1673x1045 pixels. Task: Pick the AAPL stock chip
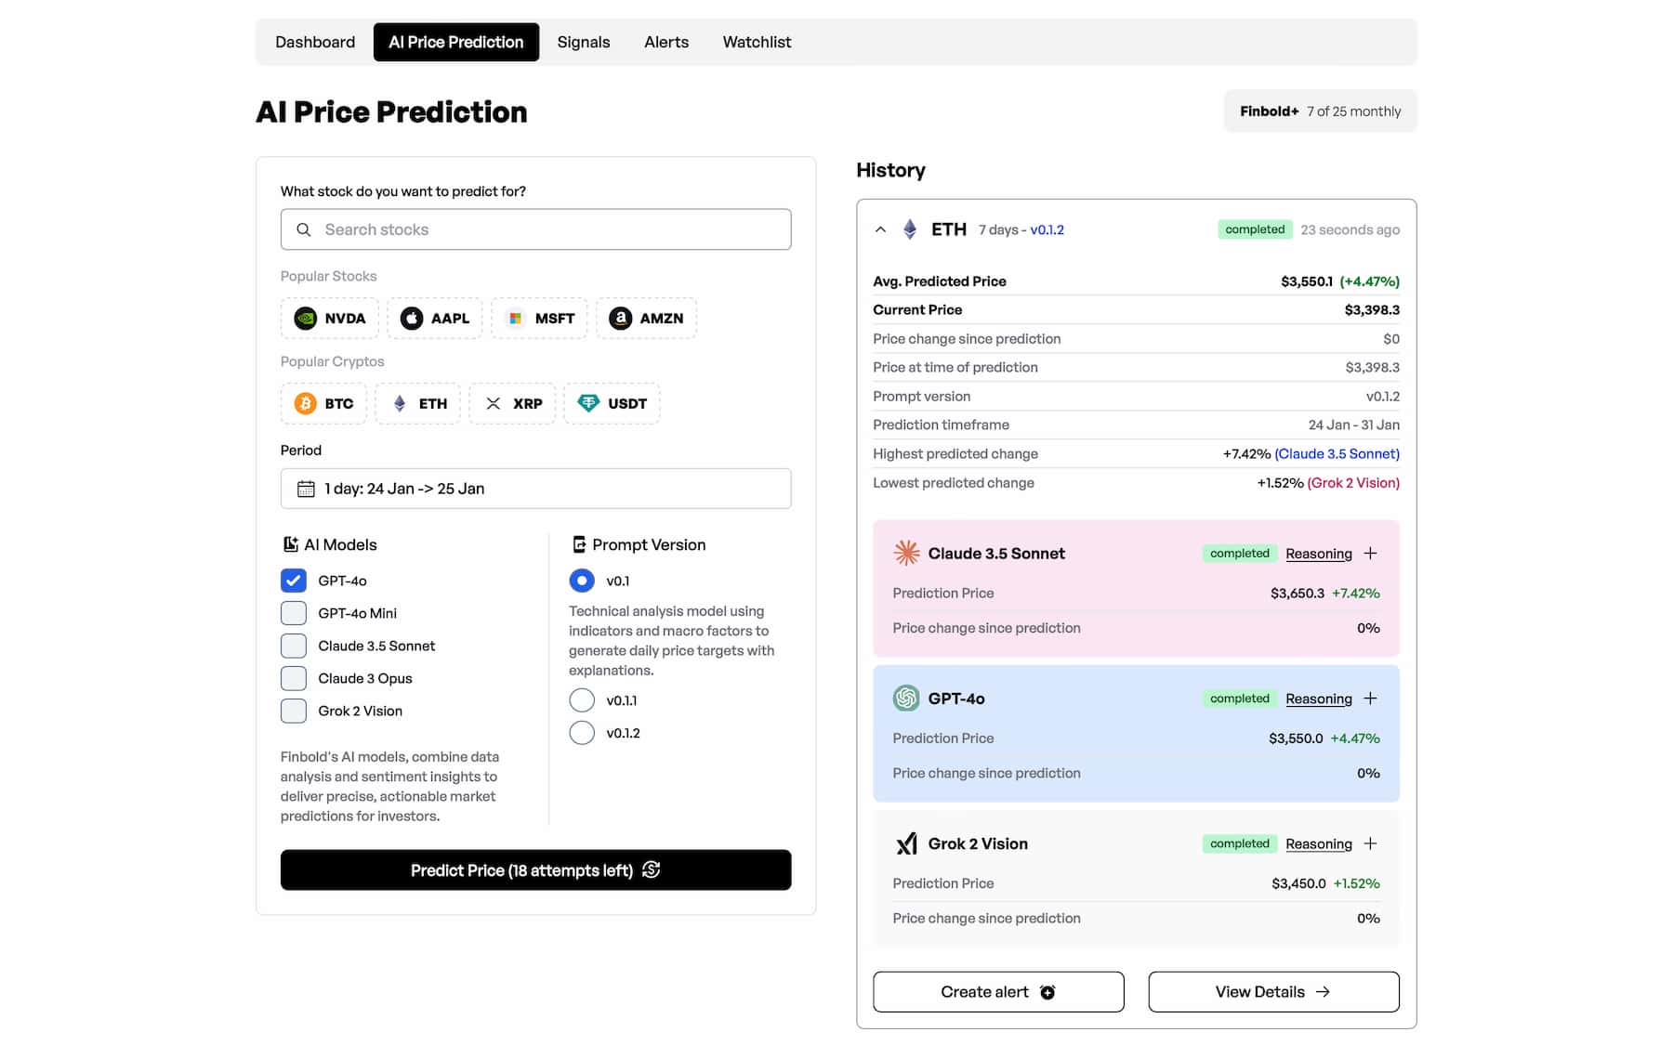click(435, 318)
